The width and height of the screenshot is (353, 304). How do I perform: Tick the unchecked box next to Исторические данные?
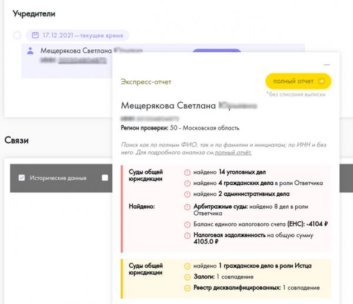(105, 178)
